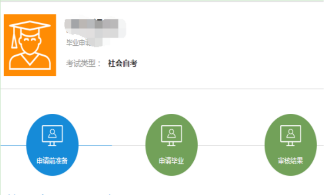Viewport: 324px width, 195px height.
Task: Open the green 审核结果 step circle
Action: 291,145
